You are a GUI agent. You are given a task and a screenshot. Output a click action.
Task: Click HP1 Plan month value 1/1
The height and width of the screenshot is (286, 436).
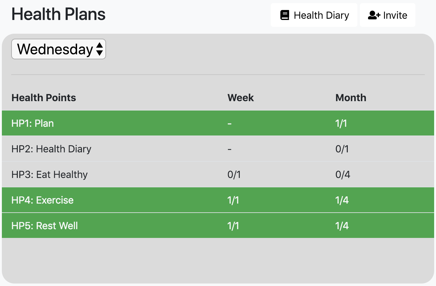pos(341,123)
